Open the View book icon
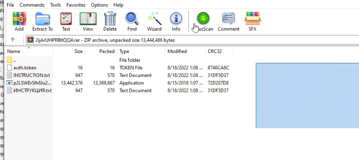This screenshot has height=160, width=359. (x=88, y=19)
